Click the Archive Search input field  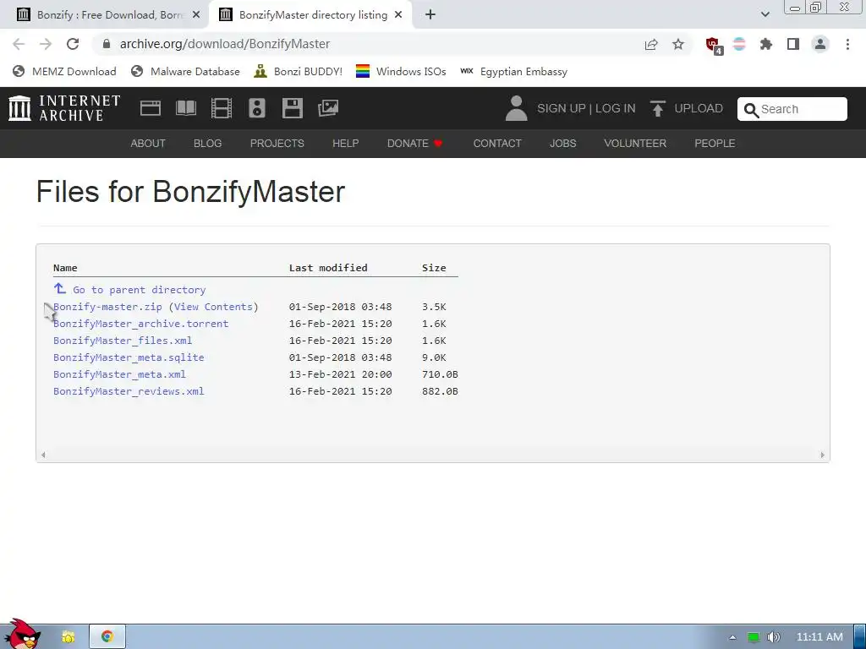(792, 109)
